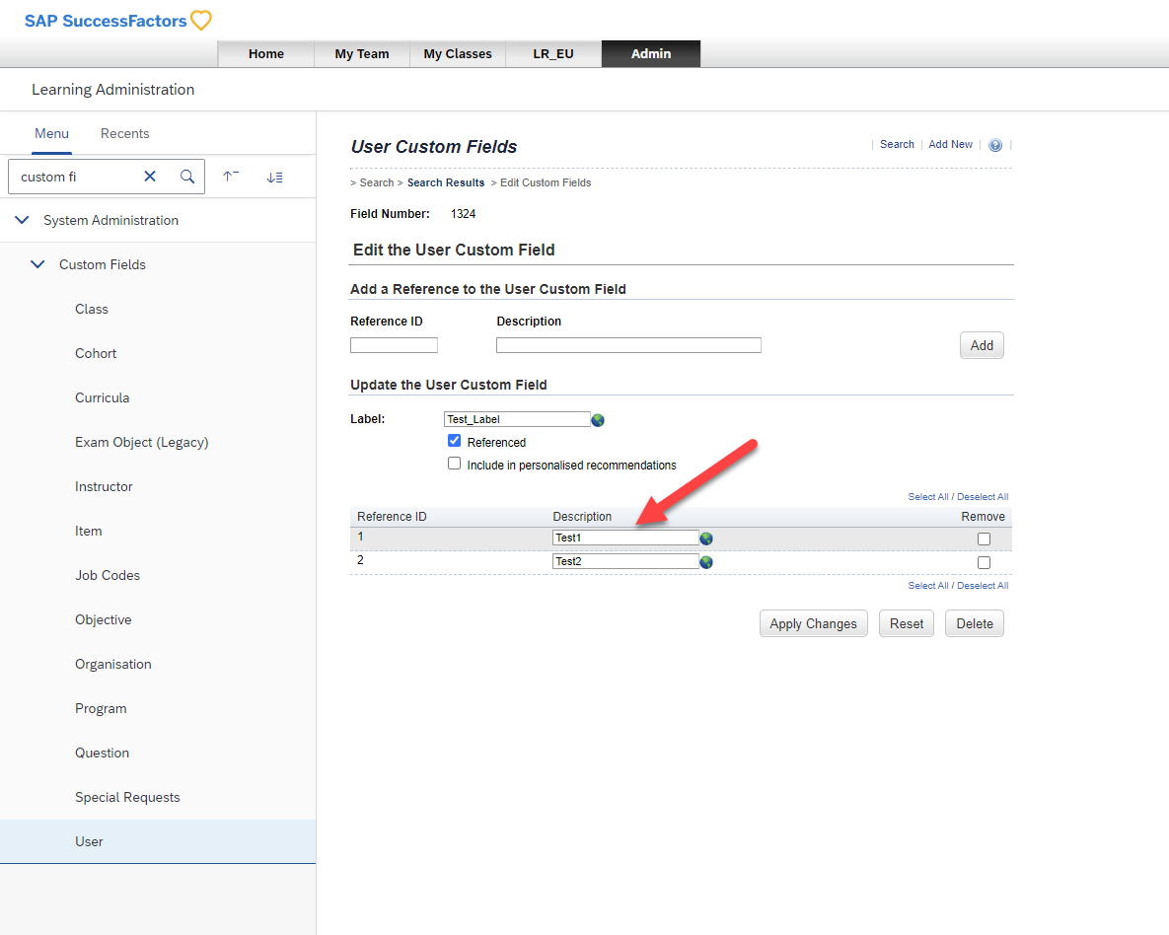Image resolution: width=1169 pixels, height=935 pixels.
Task: Enable Include in personalised recommendations checkbox
Action: coord(454,463)
